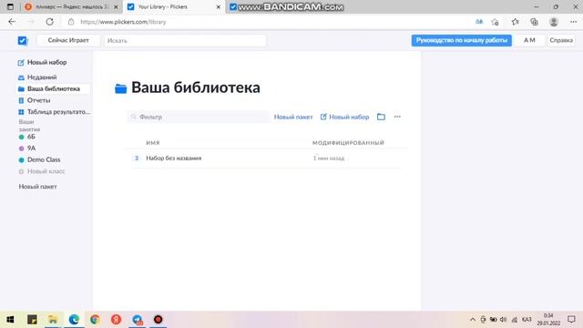The width and height of the screenshot is (583, 328).
Task: Select the Demo Class entry
Action: coord(39,160)
